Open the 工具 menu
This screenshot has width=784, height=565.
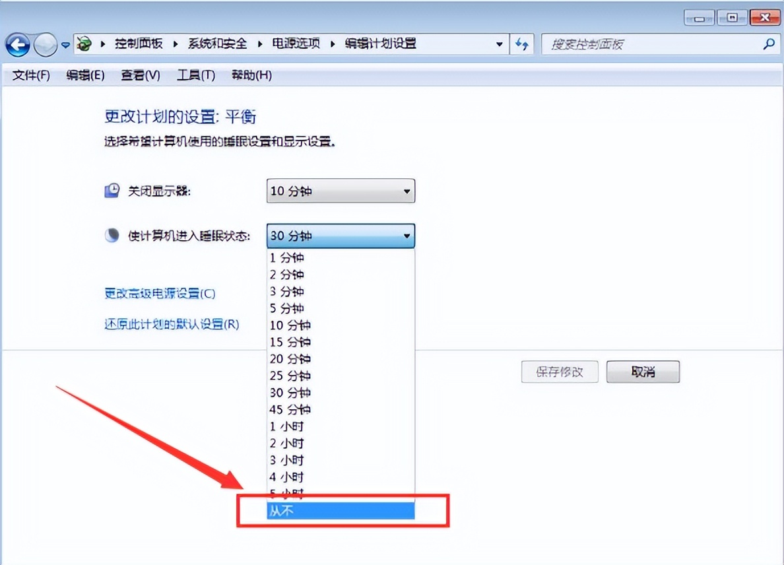pos(195,75)
